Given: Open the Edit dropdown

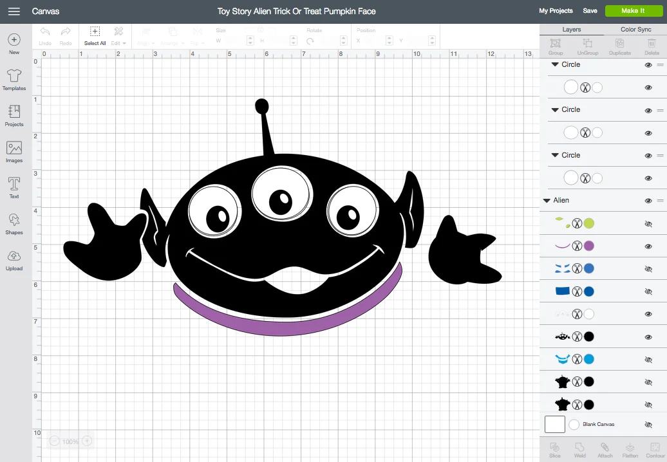Looking at the screenshot, I should tap(118, 36).
